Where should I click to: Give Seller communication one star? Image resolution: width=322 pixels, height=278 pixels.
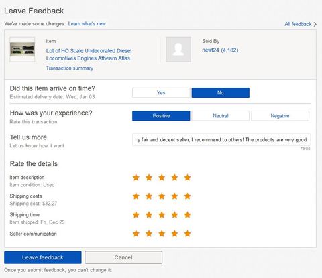point(136,234)
